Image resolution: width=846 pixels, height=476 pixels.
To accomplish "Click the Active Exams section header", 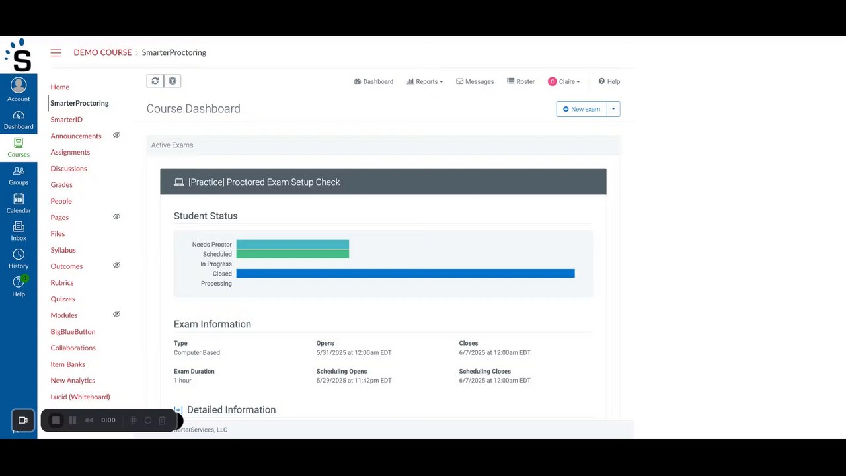I will [x=383, y=145].
